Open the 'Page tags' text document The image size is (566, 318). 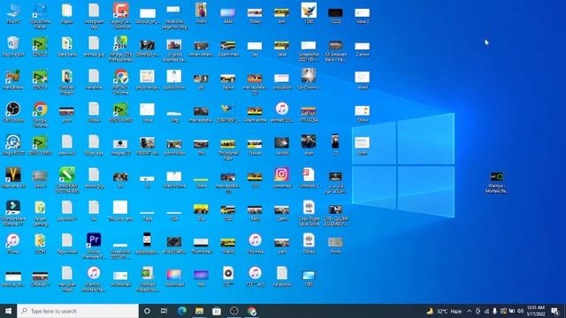point(94,145)
